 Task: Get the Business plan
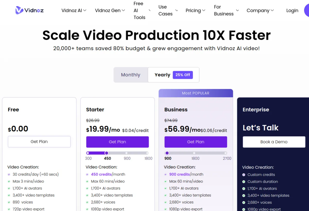pyautogui.click(x=196, y=142)
